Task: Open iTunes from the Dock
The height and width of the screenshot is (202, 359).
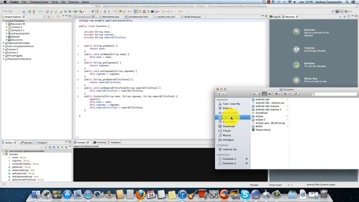Action: (x=182, y=195)
